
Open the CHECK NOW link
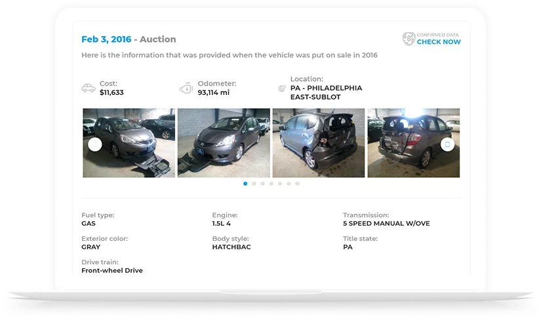click(439, 42)
